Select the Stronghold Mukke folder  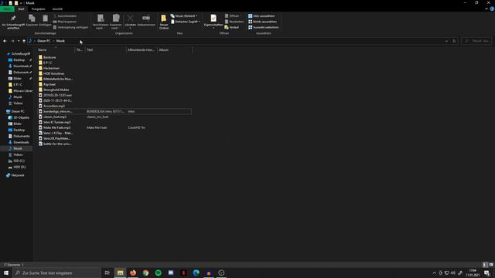coord(56,90)
